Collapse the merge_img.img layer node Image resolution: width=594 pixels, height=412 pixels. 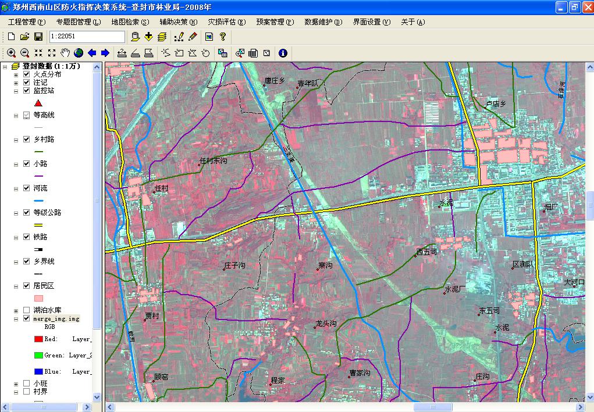16,319
